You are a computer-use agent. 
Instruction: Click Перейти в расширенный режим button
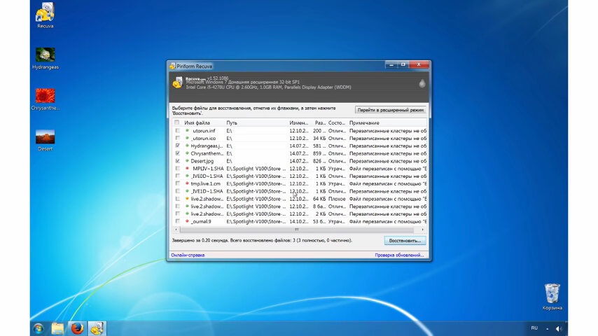[x=390, y=110]
